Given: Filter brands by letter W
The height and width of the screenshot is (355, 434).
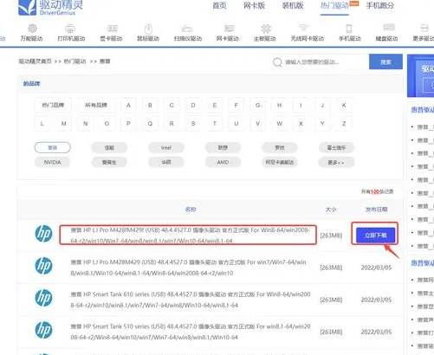Looking at the screenshot, I should pos(279,124).
